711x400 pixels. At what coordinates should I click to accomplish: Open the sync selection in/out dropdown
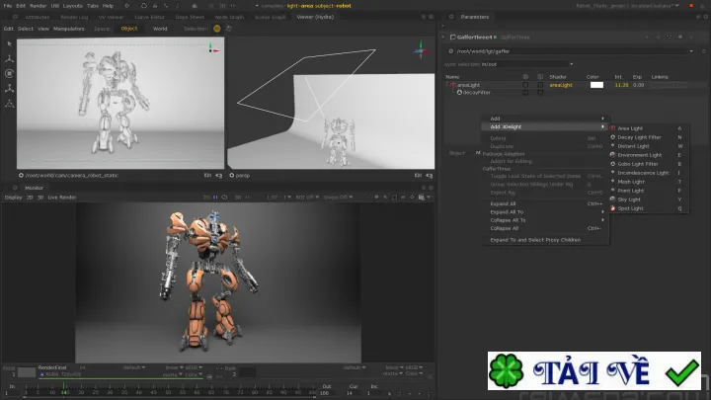(528, 64)
